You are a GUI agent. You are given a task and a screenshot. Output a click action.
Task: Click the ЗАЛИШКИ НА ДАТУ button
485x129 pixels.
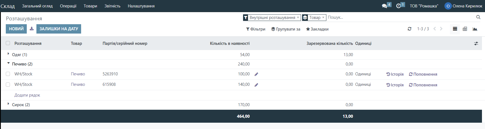(x=59, y=29)
